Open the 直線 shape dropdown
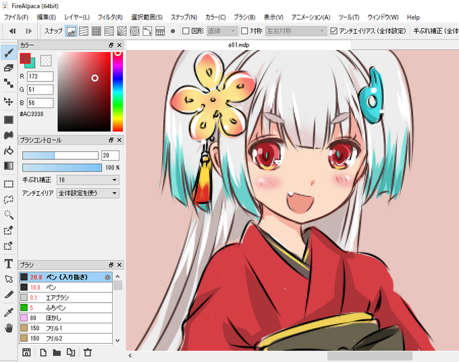The width and height of the screenshot is (459, 362). pos(221,31)
